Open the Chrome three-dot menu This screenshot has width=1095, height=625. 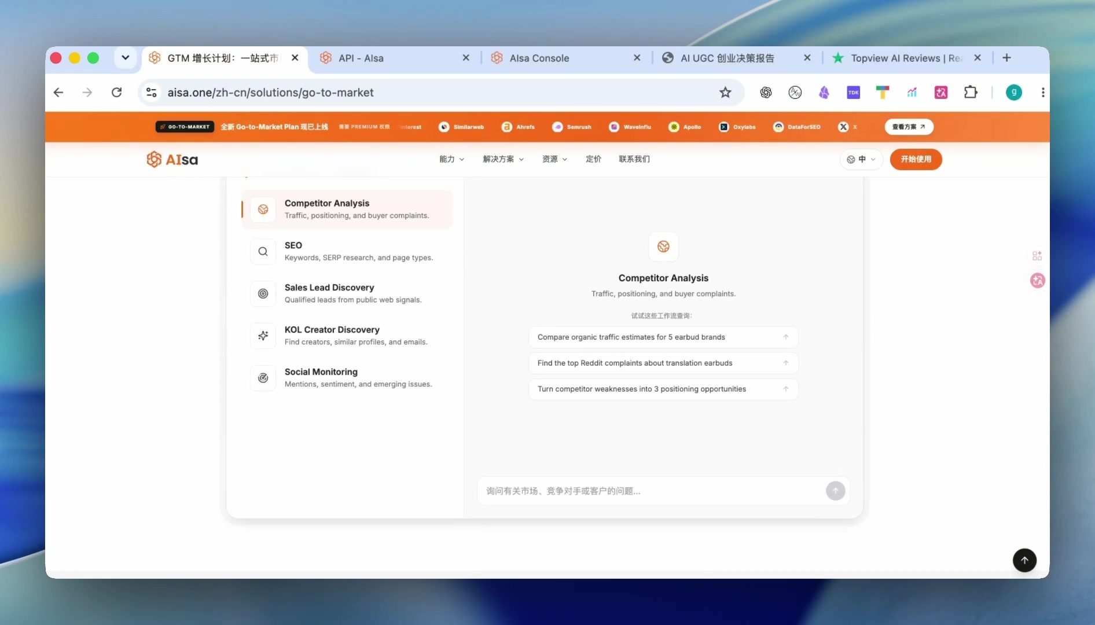(1043, 93)
